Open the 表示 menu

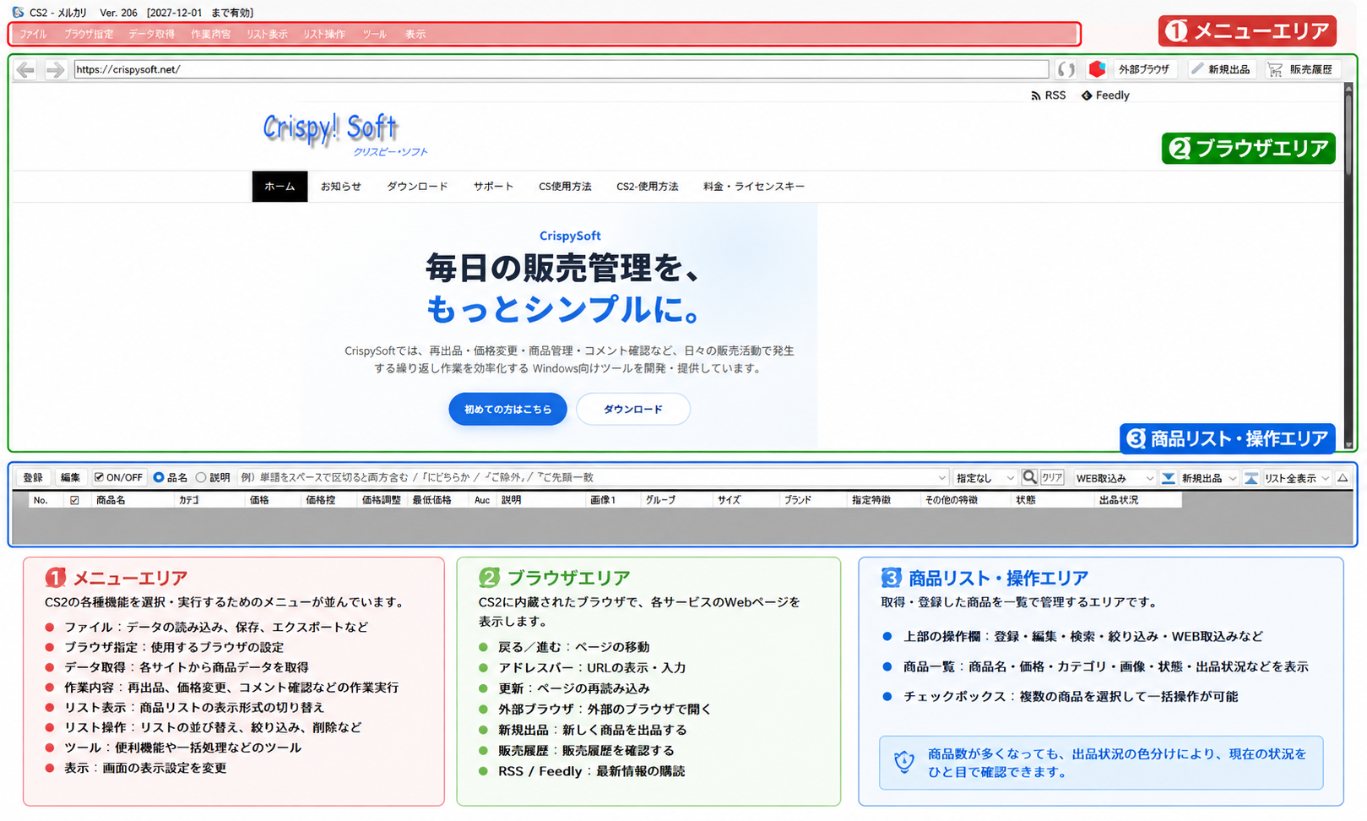click(x=415, y=35)
